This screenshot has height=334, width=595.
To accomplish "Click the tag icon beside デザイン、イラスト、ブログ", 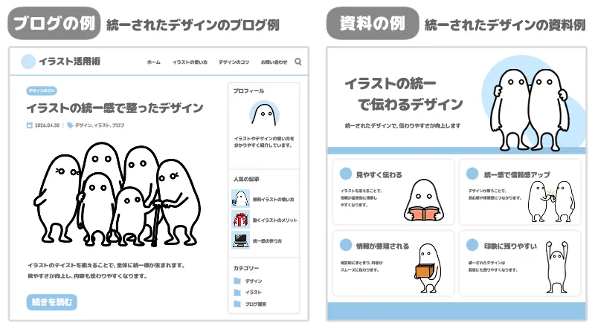I will pyautogui.click(x=70, y=125).
